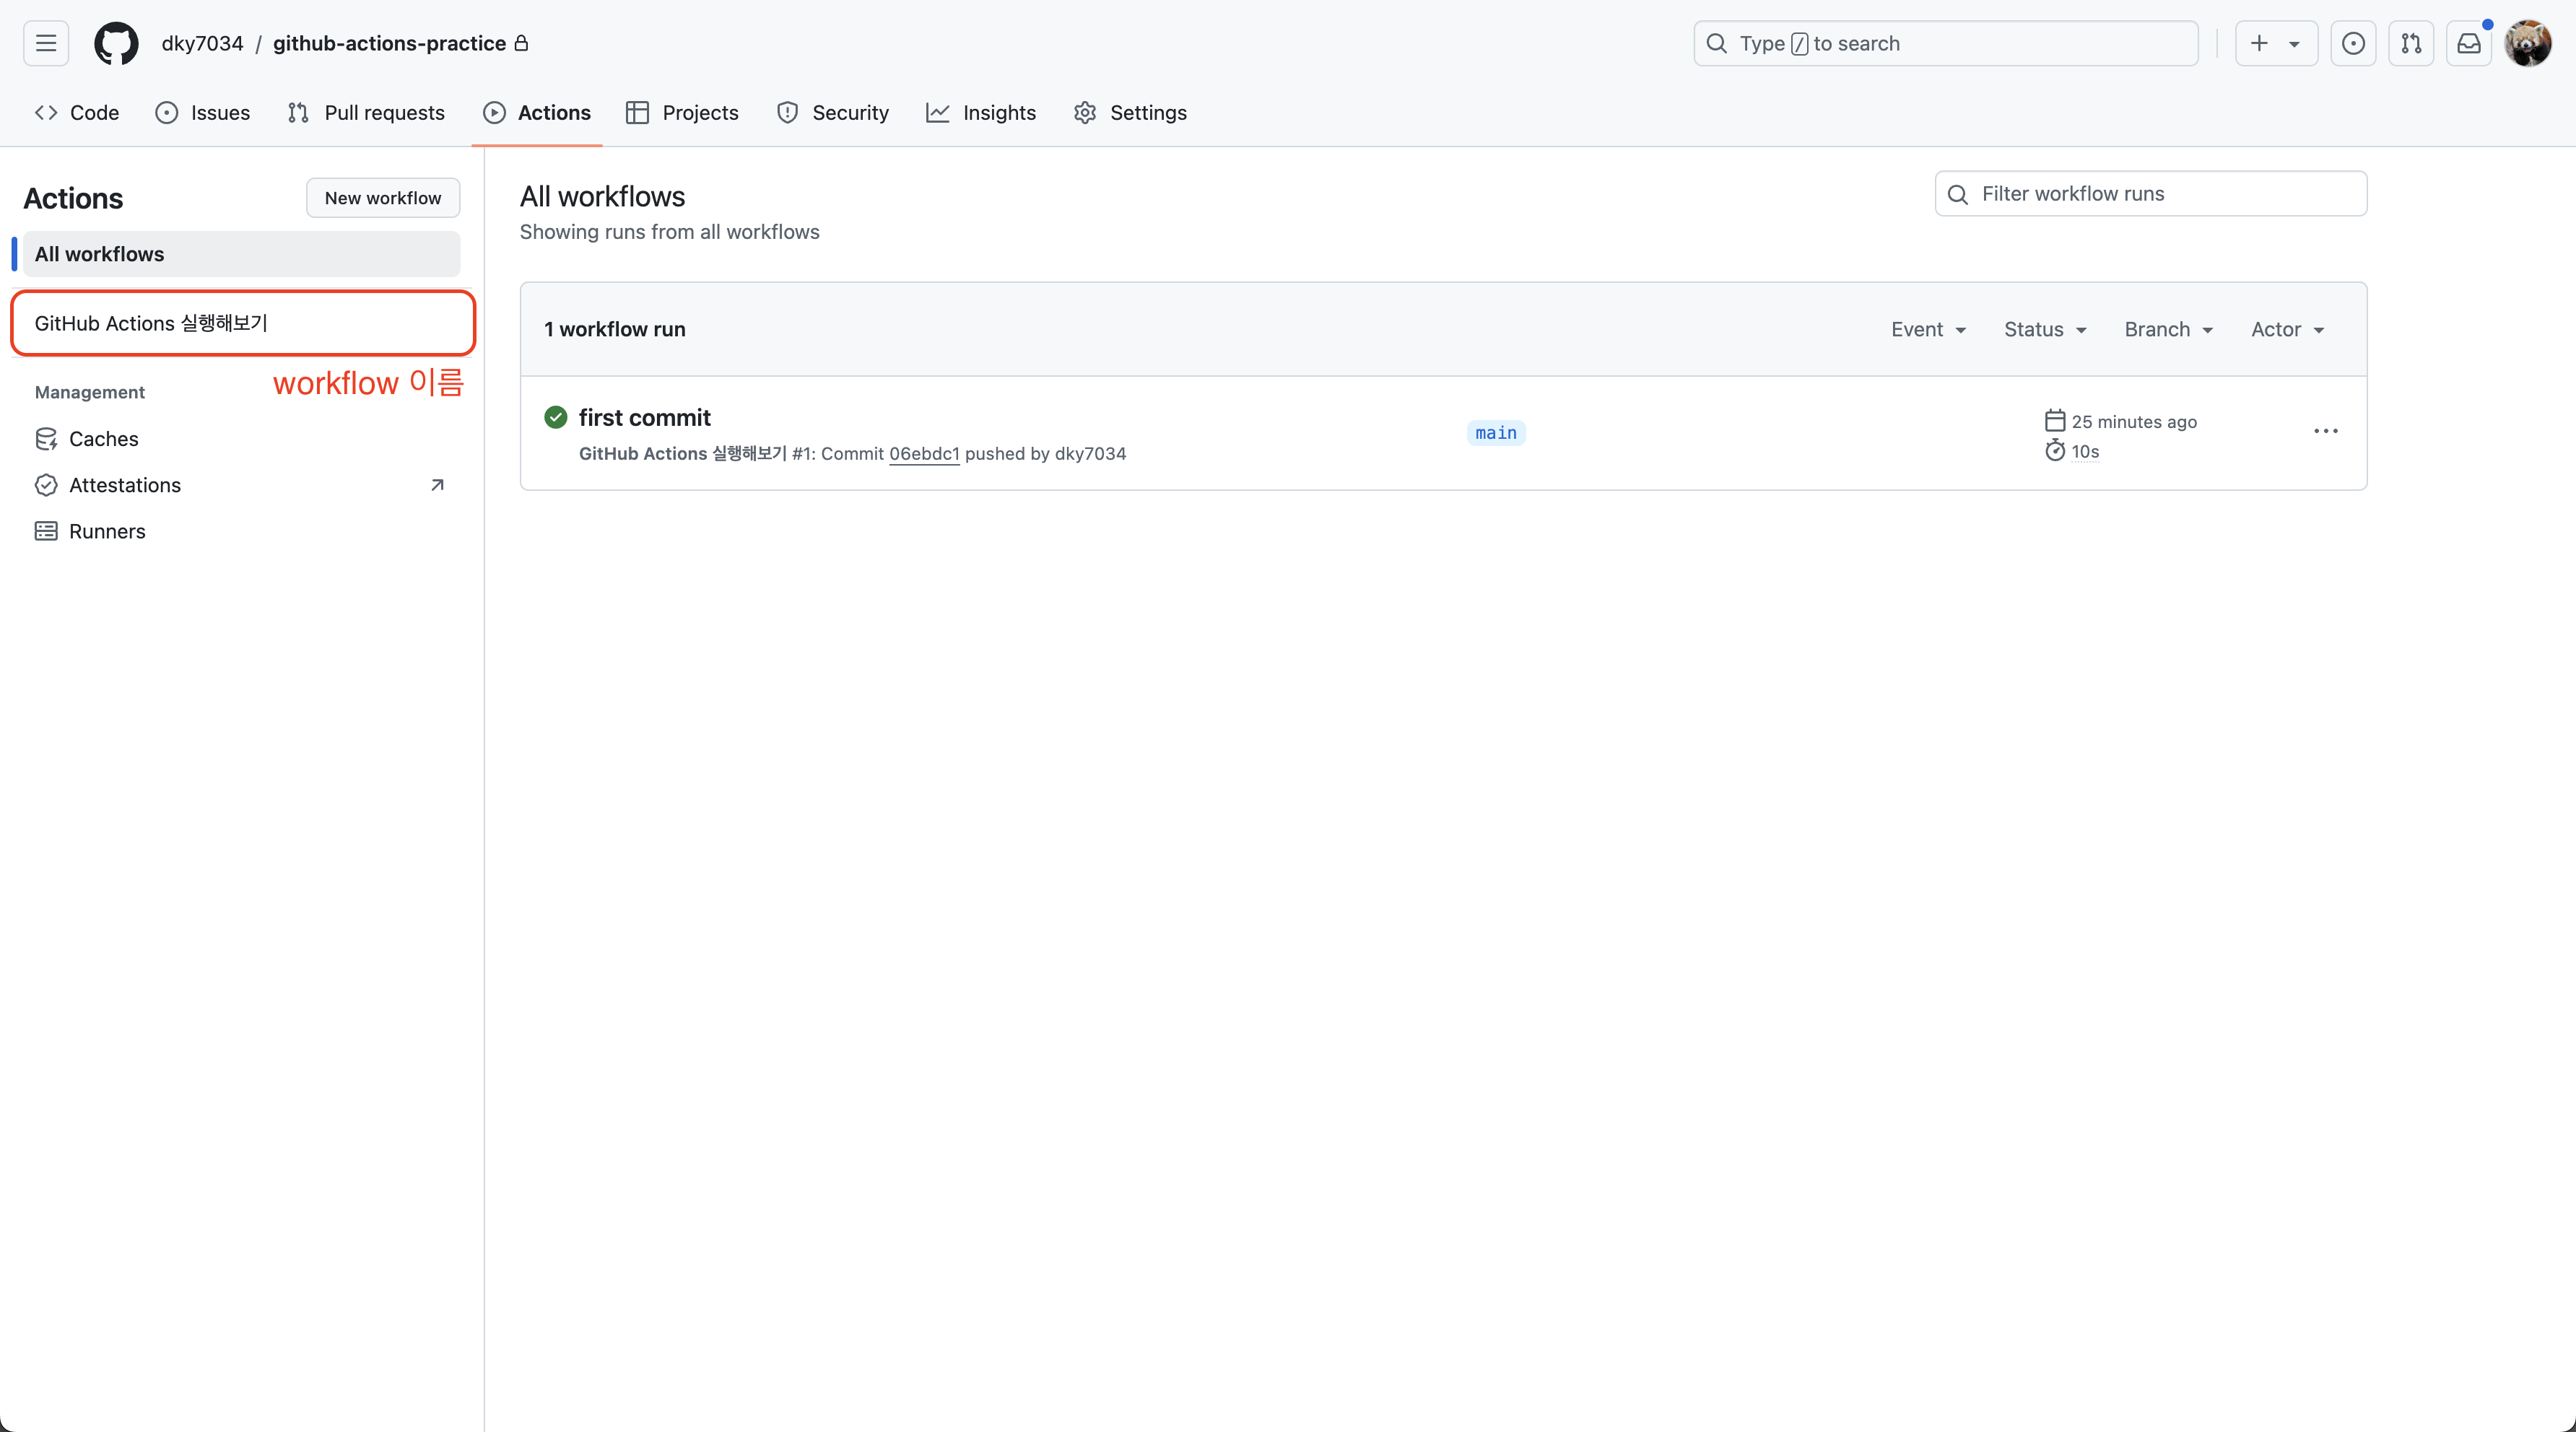Click the Filter workflow runs field
2576x1432 pixels.
pyautogui.click(x=2150, y=194)
